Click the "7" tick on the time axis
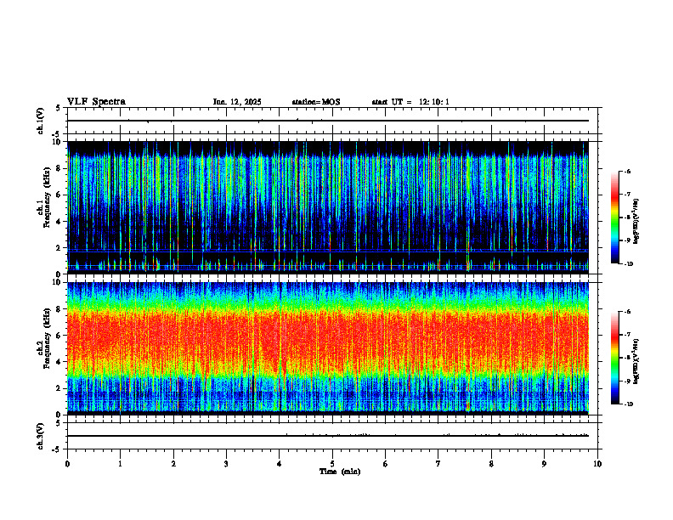Viewport: 673px width, 520px height. (x=438, y=464)
